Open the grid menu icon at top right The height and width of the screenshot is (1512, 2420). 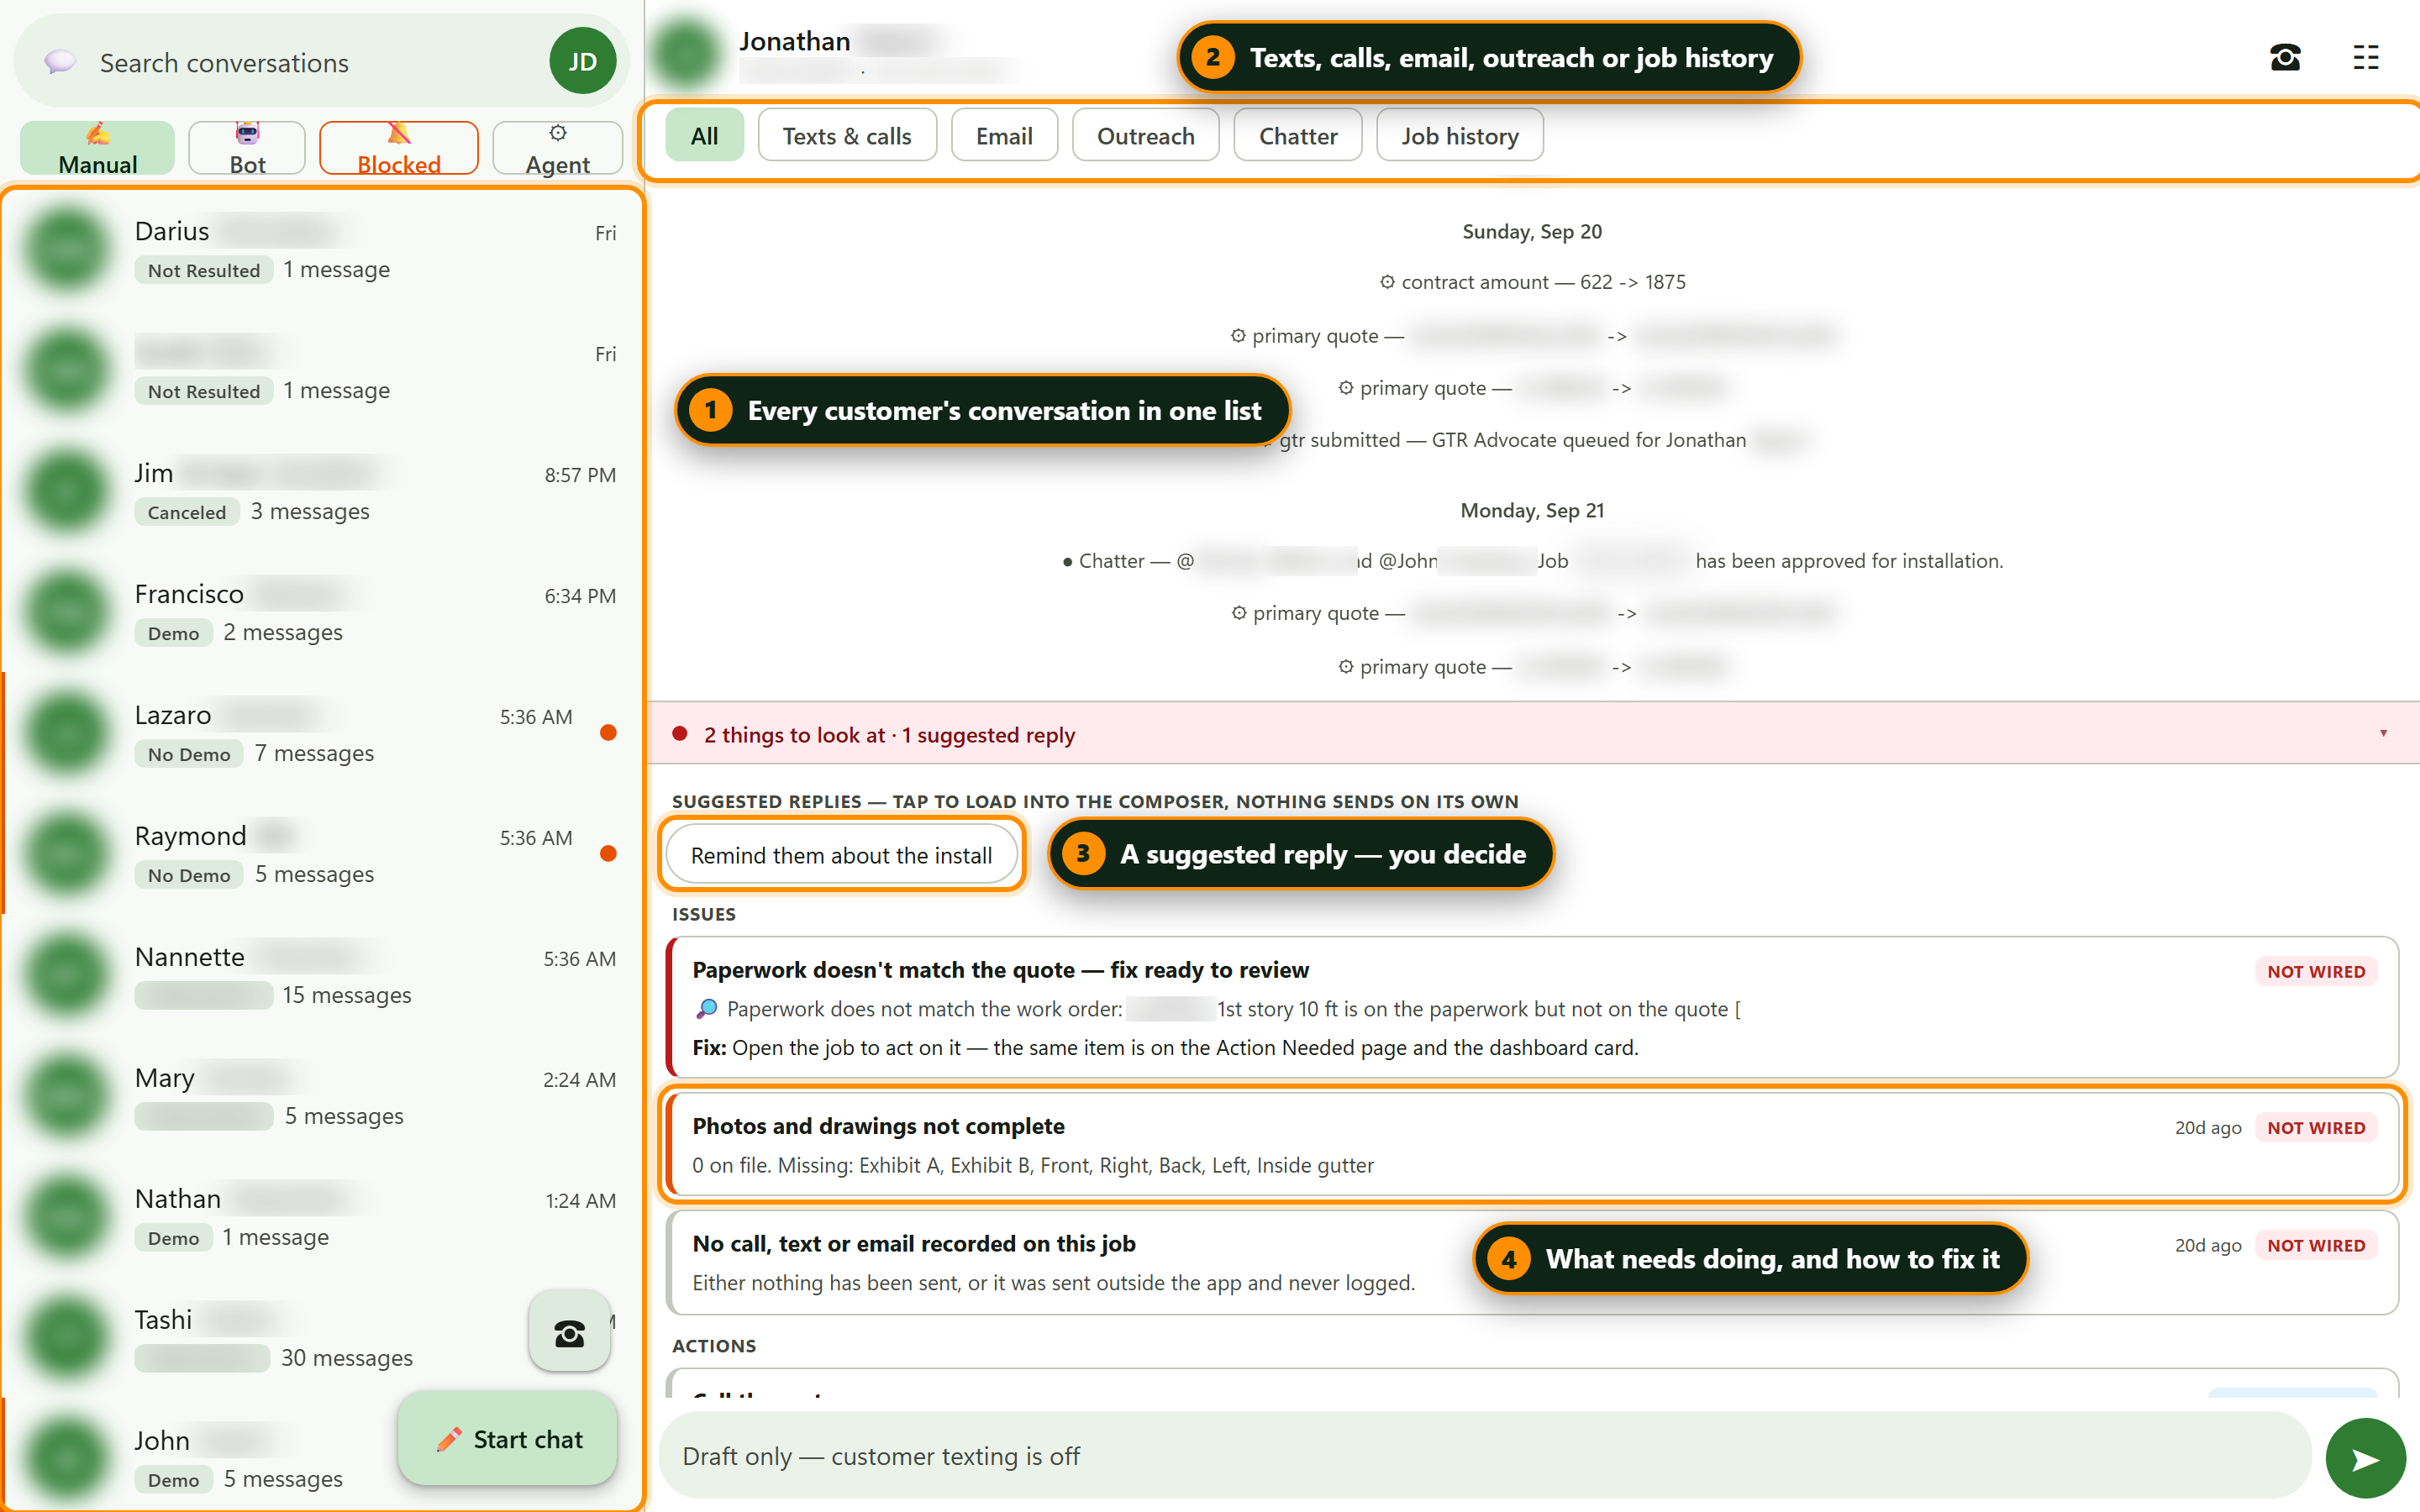2365,58
